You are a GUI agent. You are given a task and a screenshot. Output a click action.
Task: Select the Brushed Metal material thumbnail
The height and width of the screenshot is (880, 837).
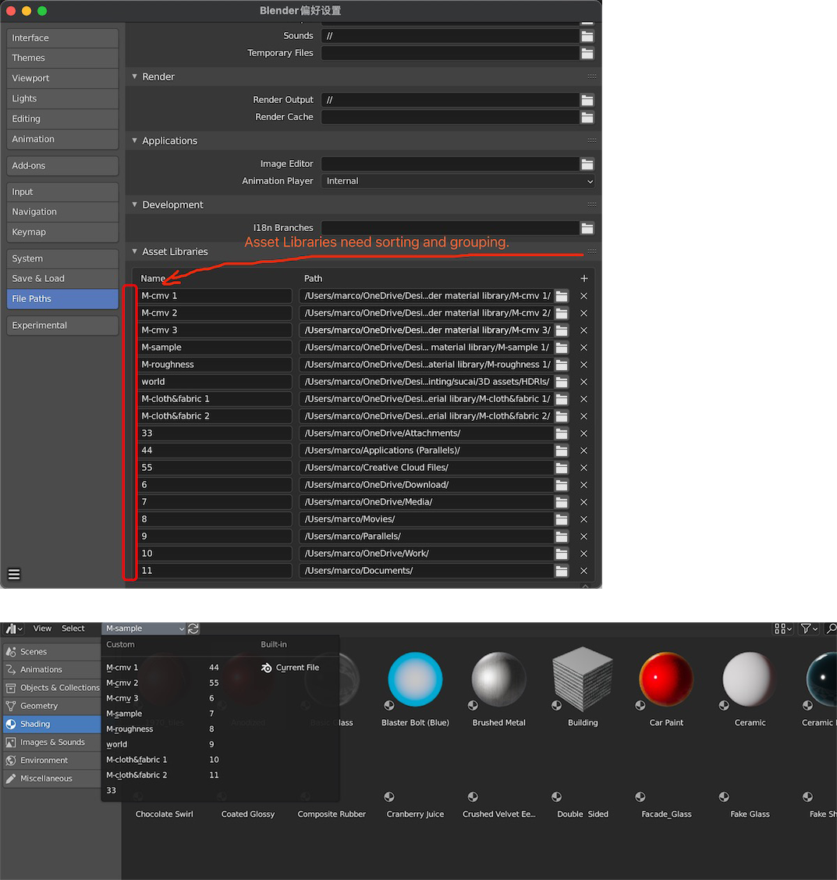coord(499,679)
